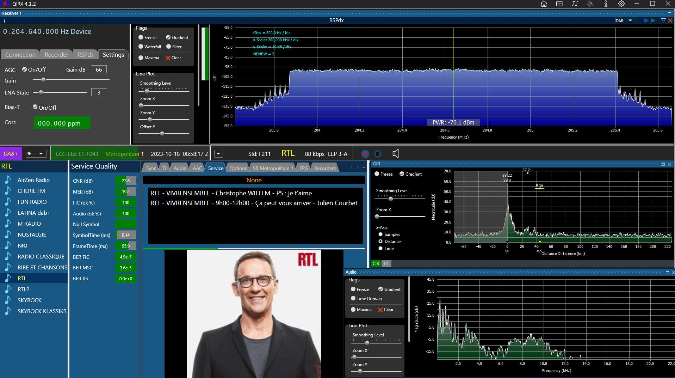The height and width of the screenshot is (378, 675).
Task: Select the SKYROCK station
Action: tap(30, 300)
